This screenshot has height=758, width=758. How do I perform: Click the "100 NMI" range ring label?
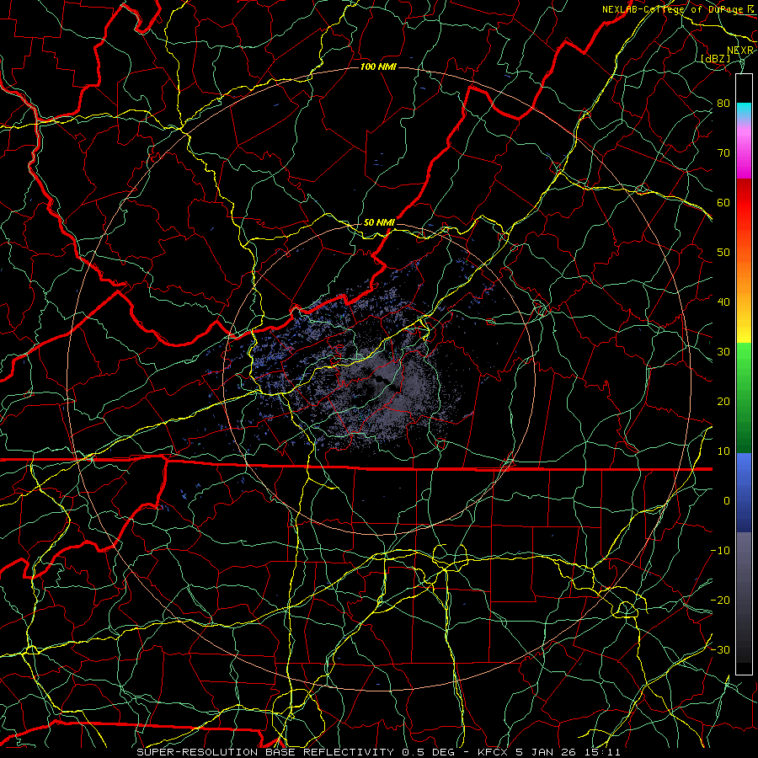click(378, 67)
